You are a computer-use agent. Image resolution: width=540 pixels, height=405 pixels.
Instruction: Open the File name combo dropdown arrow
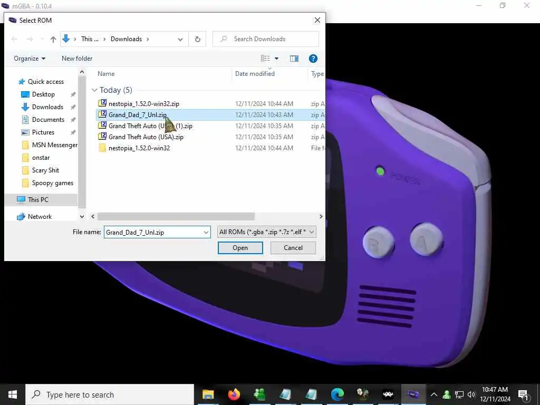point(206,232)
